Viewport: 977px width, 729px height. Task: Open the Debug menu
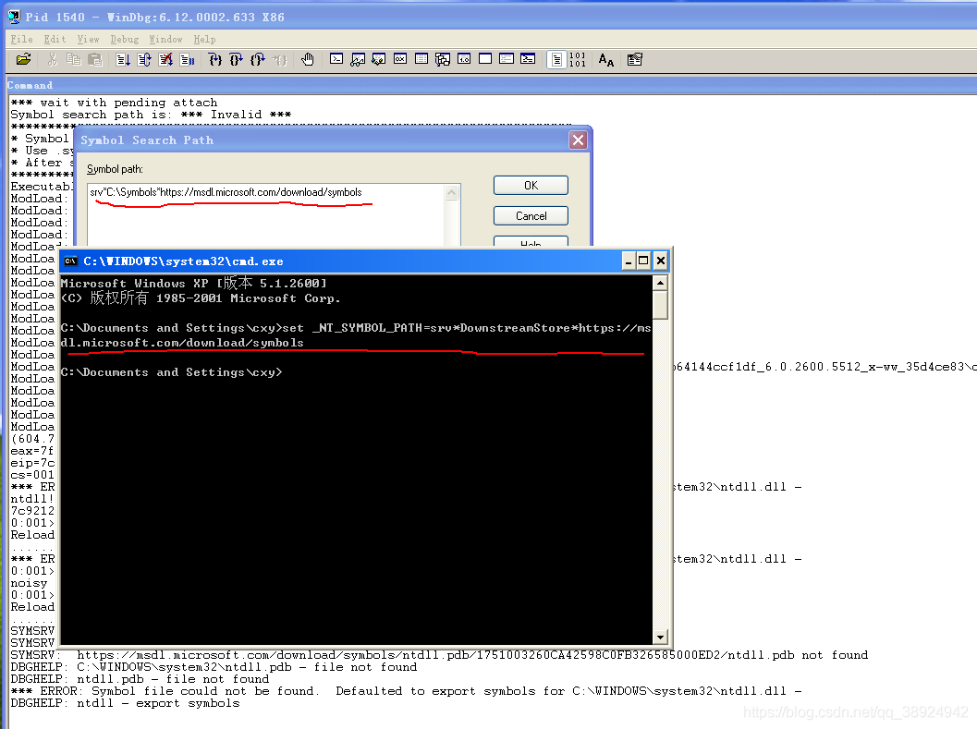[125, 39]
